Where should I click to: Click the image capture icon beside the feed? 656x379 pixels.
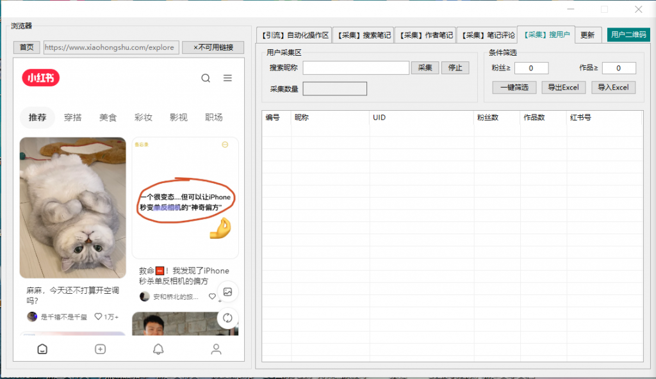227,291
